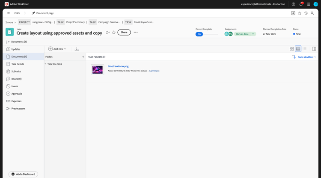Image resolution: width=321 pixels, height=178 pixels.
Task: Switch to thumbnail grid view
Action: pyautogui.click(x=292, y=49)
